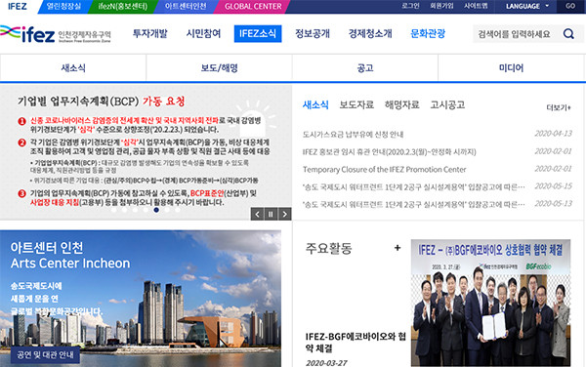
Task: Select the 새소식 sub-navigation item
Action: pyautogui.click(x=73, y=68)
